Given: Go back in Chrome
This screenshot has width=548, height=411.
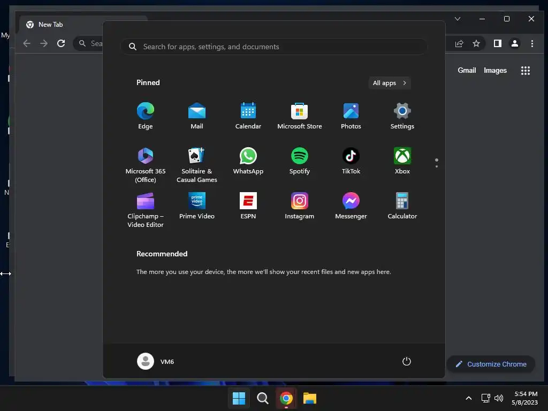Looking at the screenshot, I should [x=27, y=43].
